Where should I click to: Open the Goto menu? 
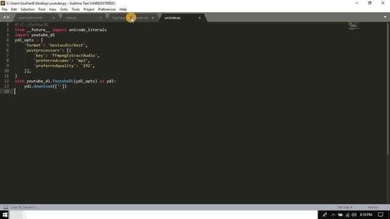tap(63, 10)
